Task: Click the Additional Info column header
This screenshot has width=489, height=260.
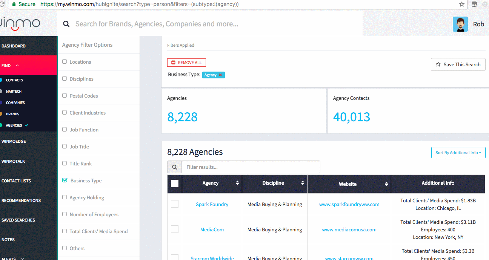Action: tap(438, 183)
